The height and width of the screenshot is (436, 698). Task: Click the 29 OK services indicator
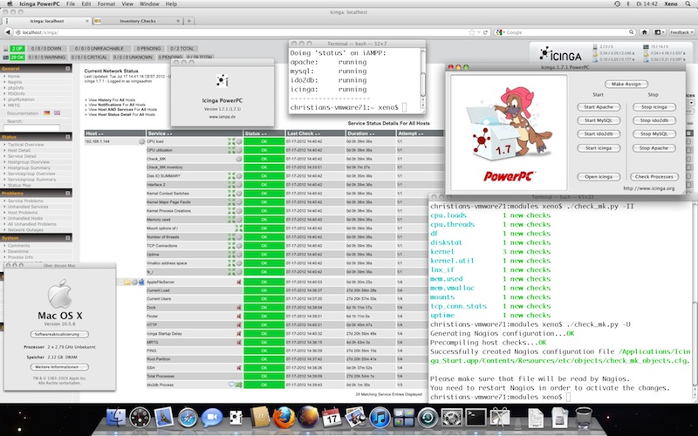17,58
